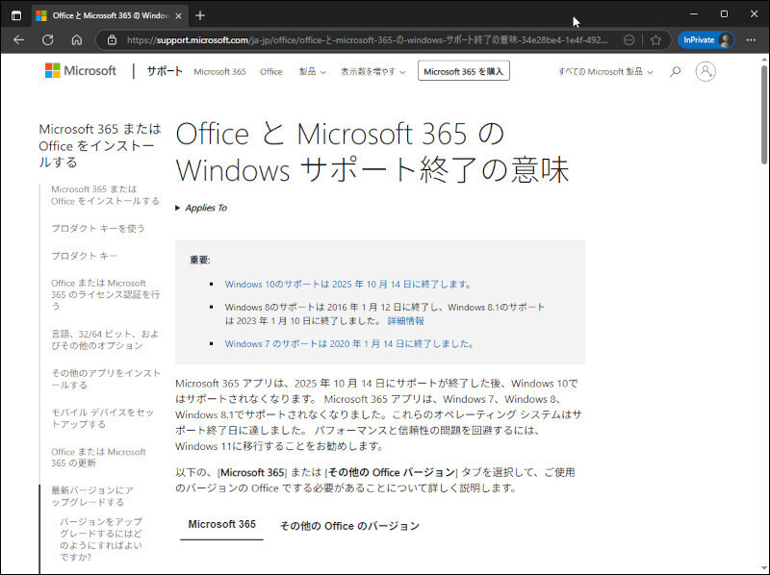Click the 重要: label in notice box
The width and height of the screenshot is (770, 575).
click(x=200, y=260)
